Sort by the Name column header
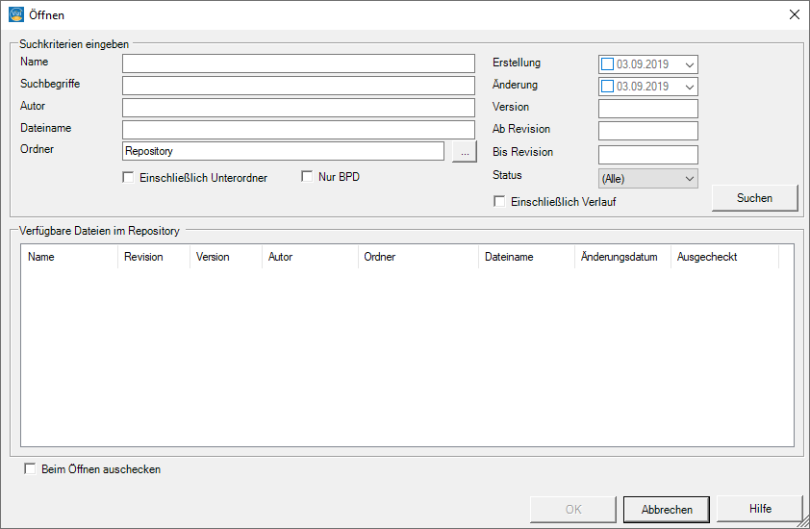The width and height of the screenshot is (810, 529). click(x=68, y=257)
